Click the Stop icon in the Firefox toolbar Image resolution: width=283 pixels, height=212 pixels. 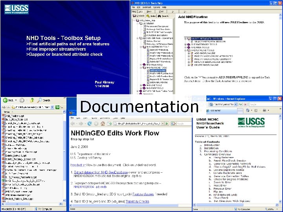click(x=96, y=124)
